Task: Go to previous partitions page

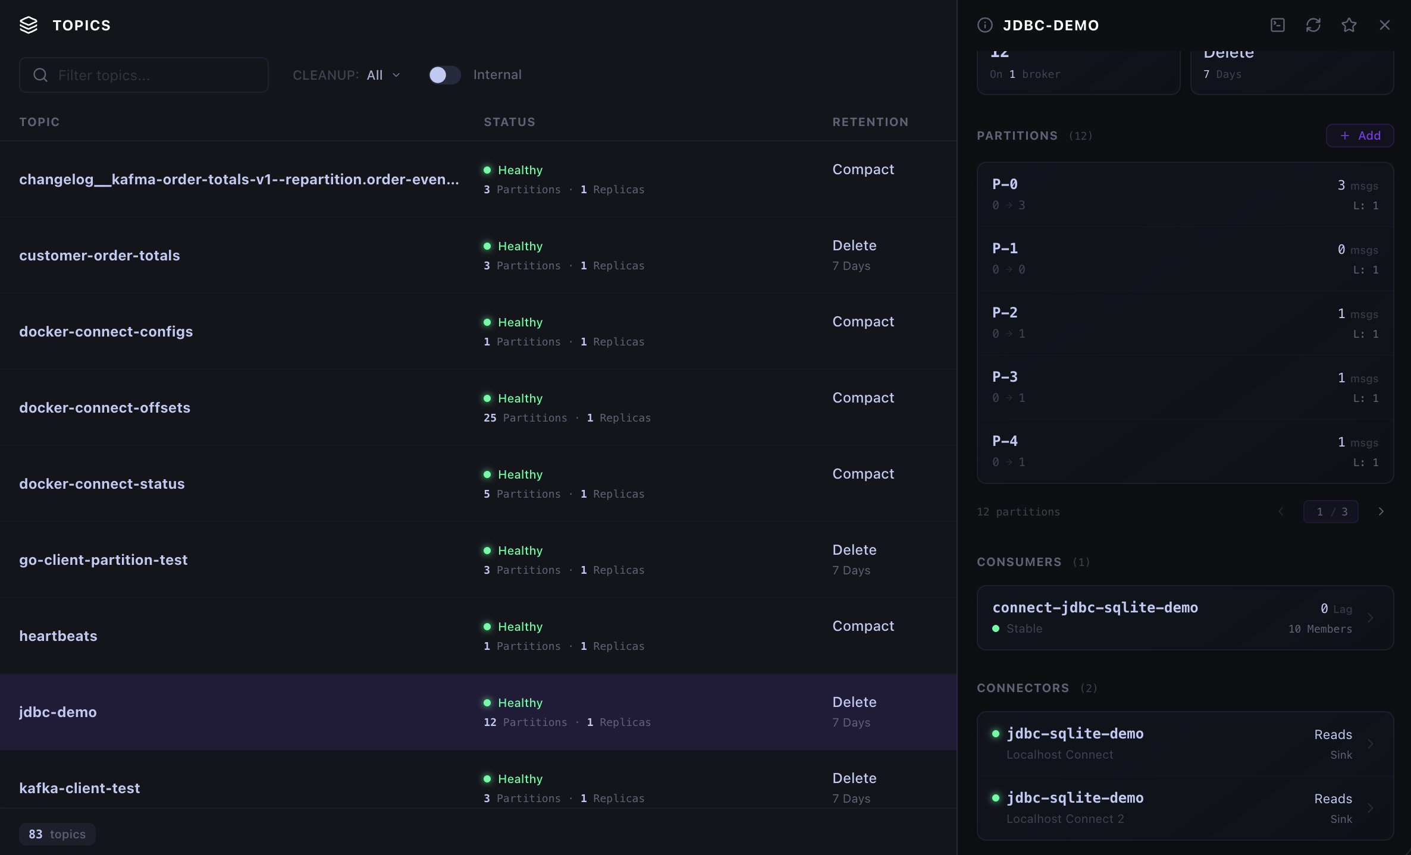Action: (1281, 511)
